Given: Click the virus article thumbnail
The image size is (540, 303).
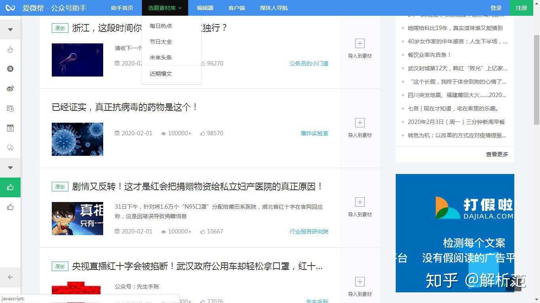Looking at the screenshot, I should (x=77, y=139).
